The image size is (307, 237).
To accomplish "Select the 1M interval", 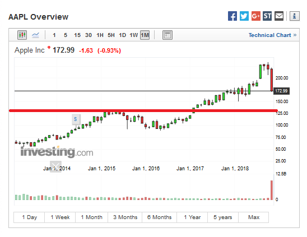I will click(145, 35).
